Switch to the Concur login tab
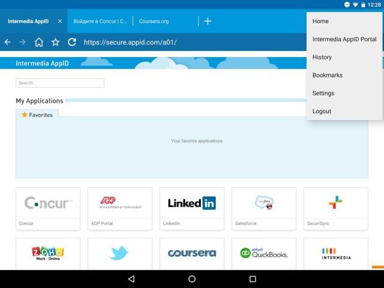384x288 pixels. (x=100, y=21)
